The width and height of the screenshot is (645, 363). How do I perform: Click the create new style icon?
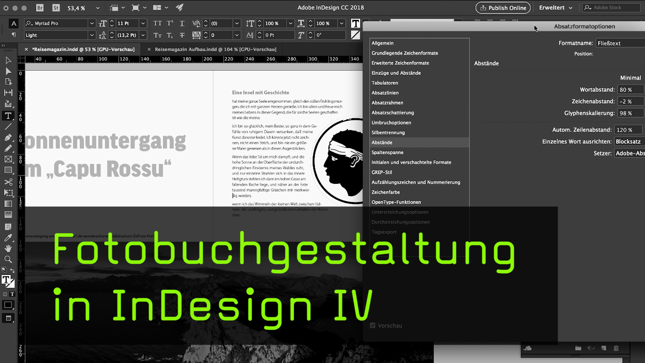click(x=604, y=348)
